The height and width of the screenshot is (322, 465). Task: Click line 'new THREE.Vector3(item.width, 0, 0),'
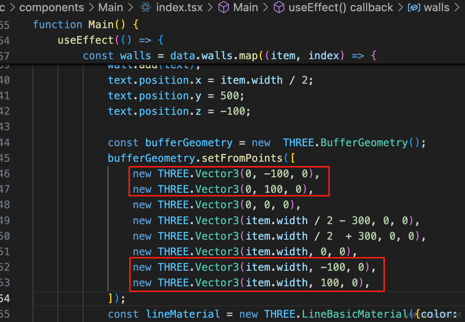[245, 251]
